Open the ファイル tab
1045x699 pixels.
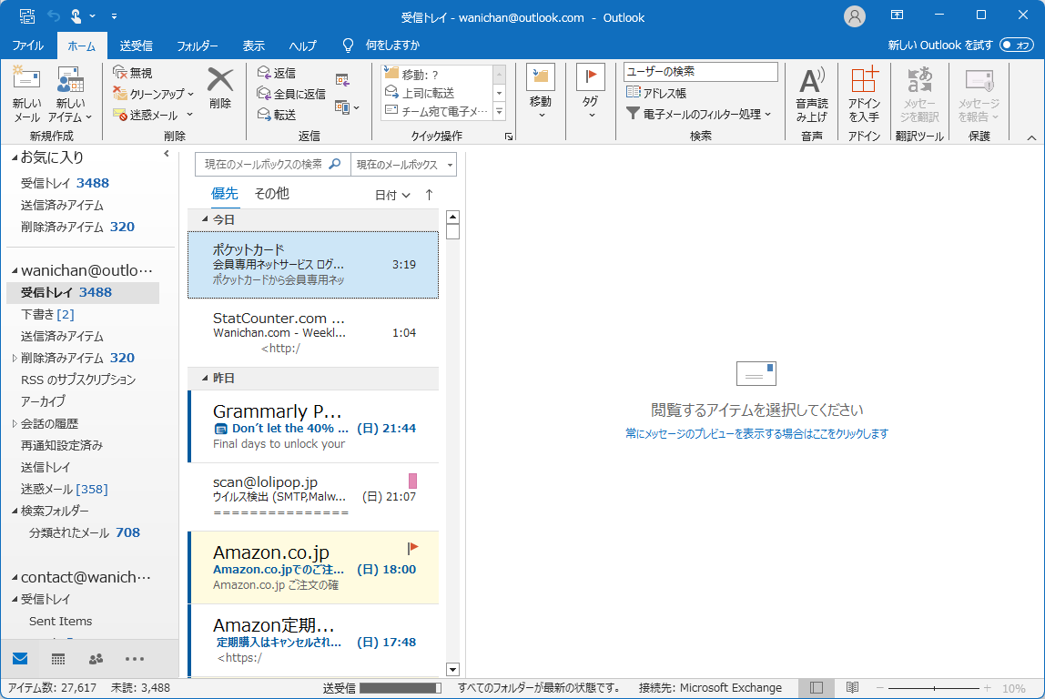[x=28, y=46]
